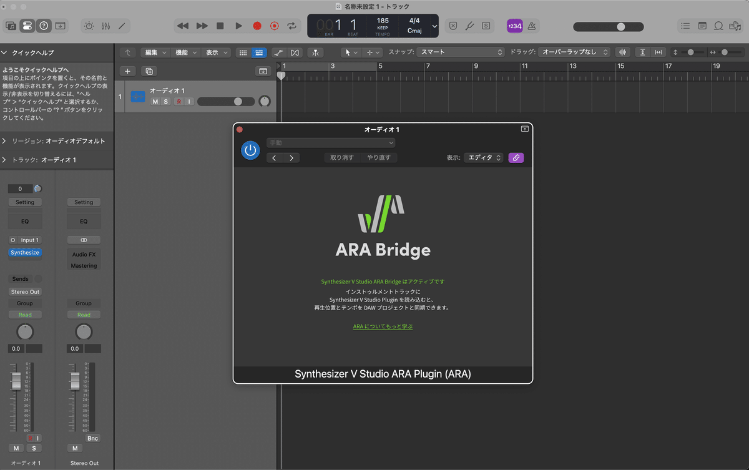The height and width of the screenshot is (470, 749).
Task: Open the left-click pointer tool menu
Action: pos(351,52)
